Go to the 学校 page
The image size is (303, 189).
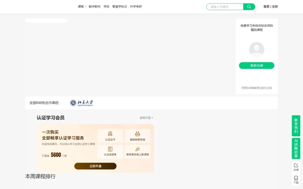pyautogui.click(x=106, y=7)
